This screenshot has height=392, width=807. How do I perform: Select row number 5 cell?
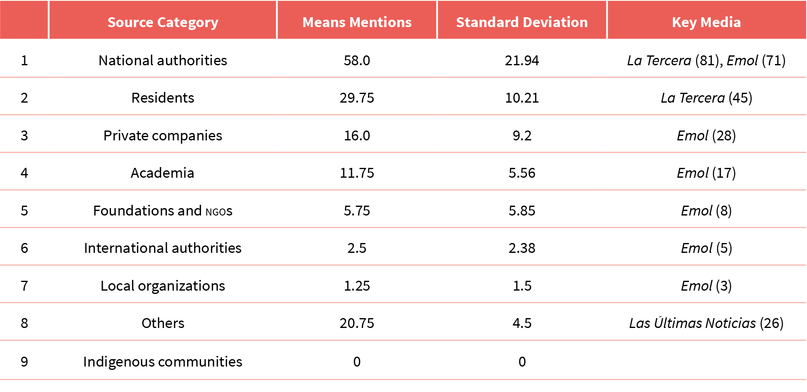[24, 211]
